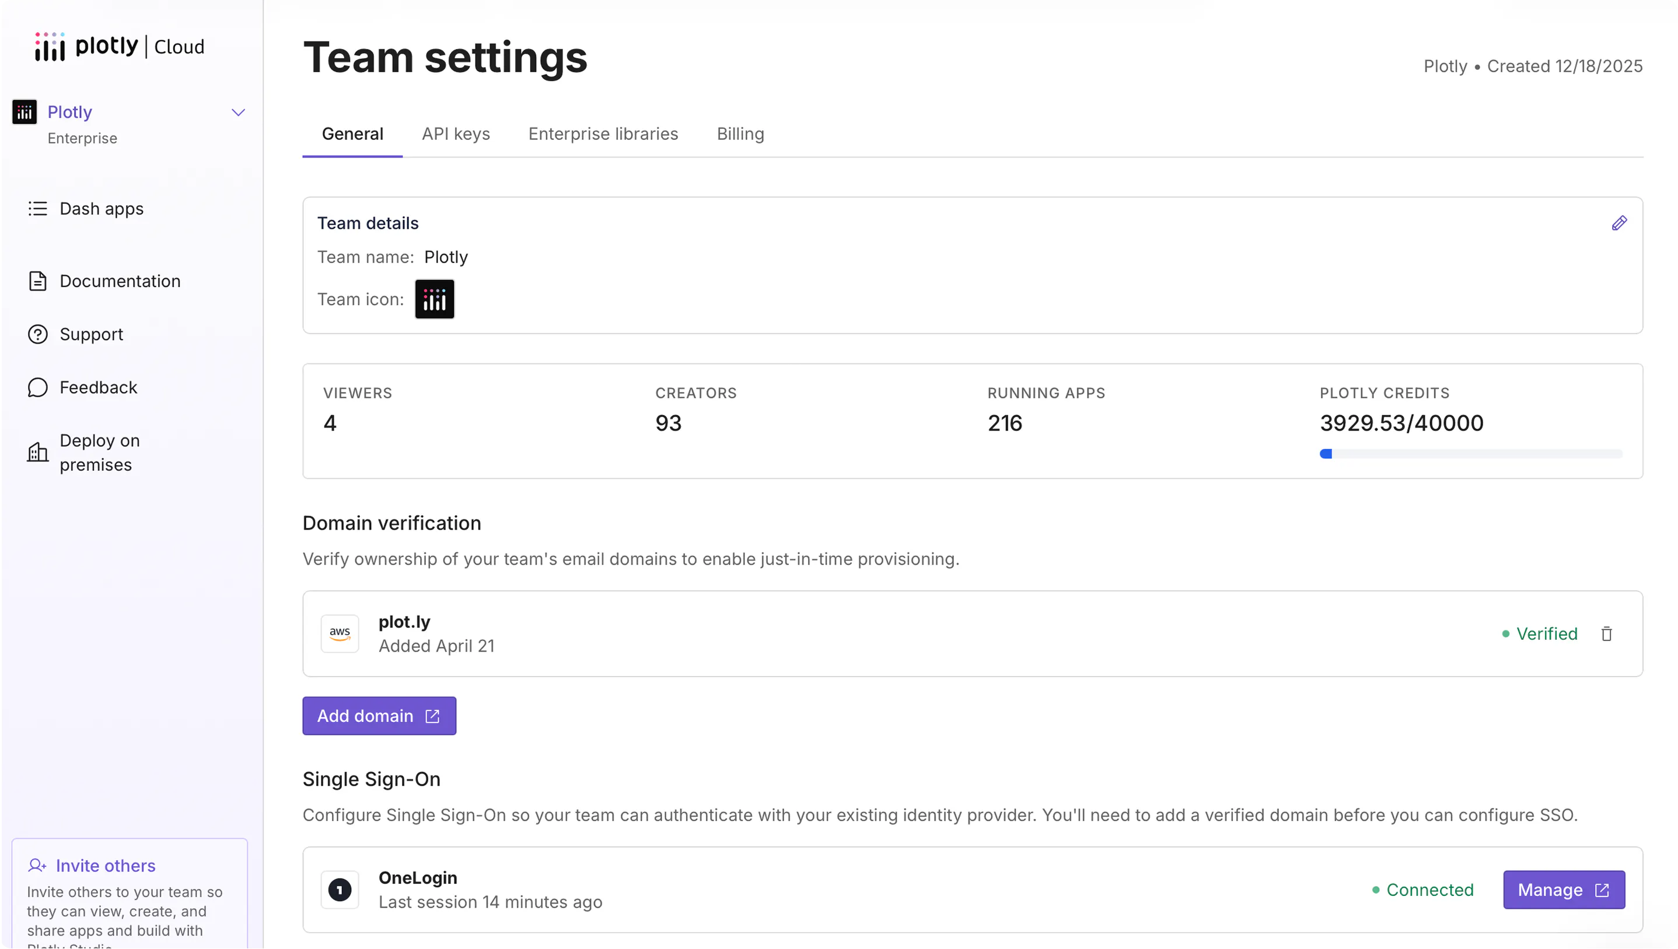The width and height of the screenshot is (1678, 949).
Task: Switch to the General tab
Action: (x=352, y=134)
